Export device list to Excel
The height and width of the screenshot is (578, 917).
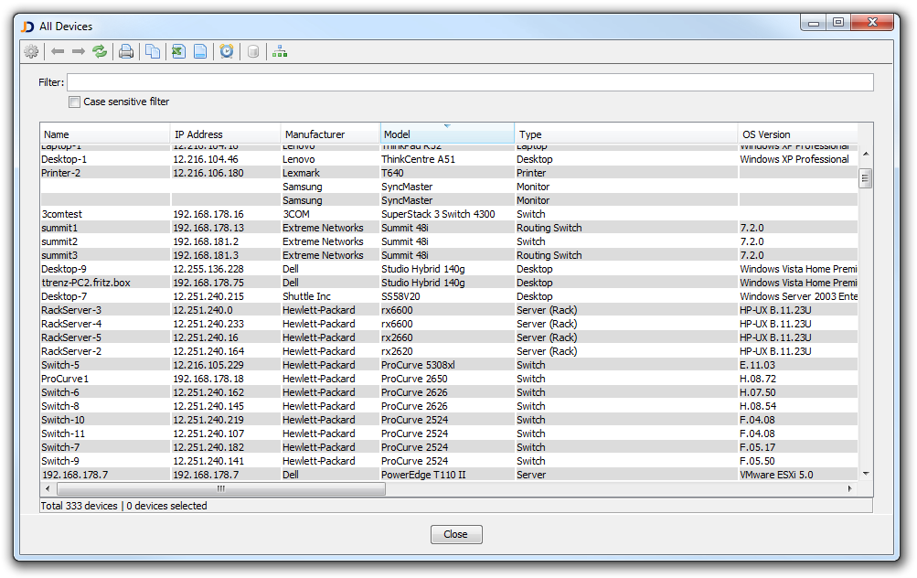[178, 52]
